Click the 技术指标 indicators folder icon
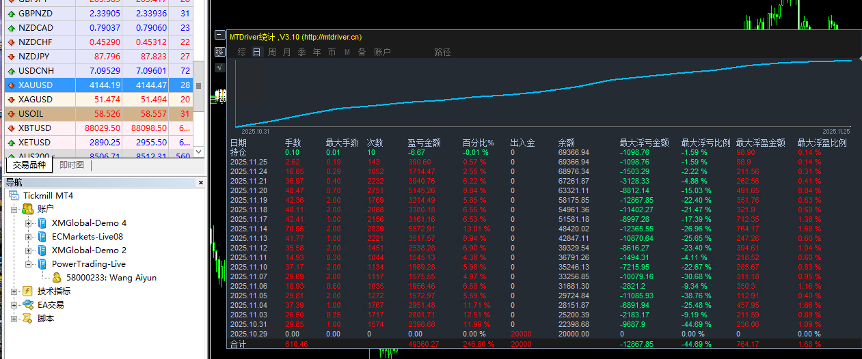Viewport: 862px width, 359px height. [27, 291]
